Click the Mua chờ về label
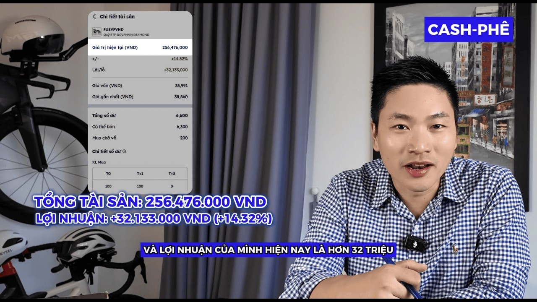The image size is (537, 302). pyautogui.click(x=104, y=138)
